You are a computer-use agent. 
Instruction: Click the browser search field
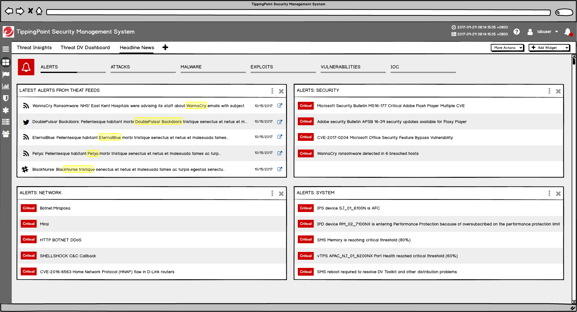coord(564,12)
